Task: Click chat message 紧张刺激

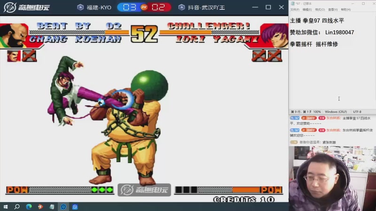Action: [329, 143]
